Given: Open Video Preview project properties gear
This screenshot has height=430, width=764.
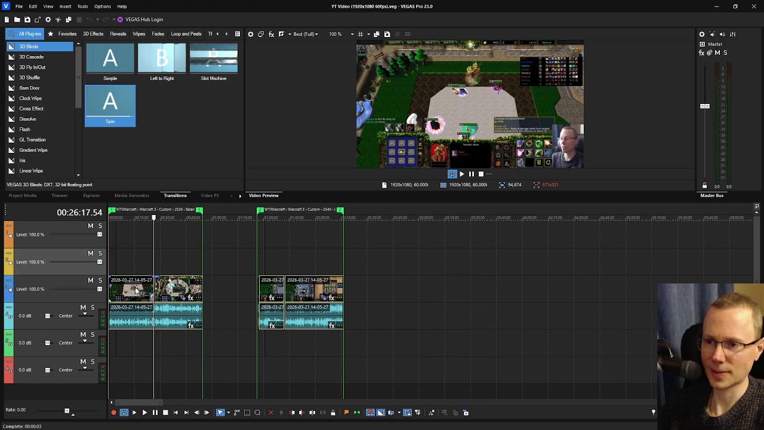Looking at the screenshot, I should click(x=251, y=34).
